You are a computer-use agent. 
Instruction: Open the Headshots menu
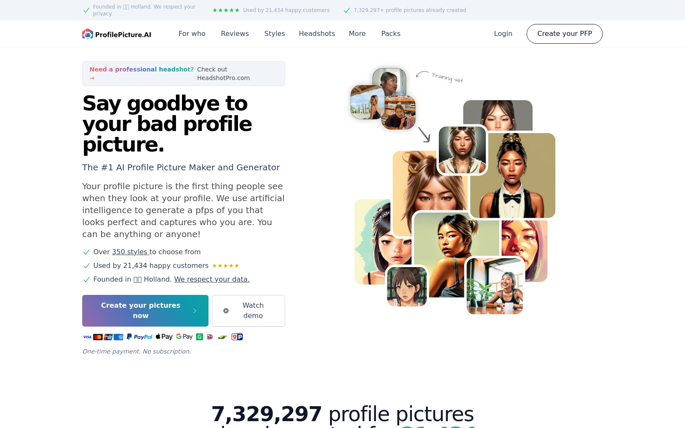coord(317,33)
